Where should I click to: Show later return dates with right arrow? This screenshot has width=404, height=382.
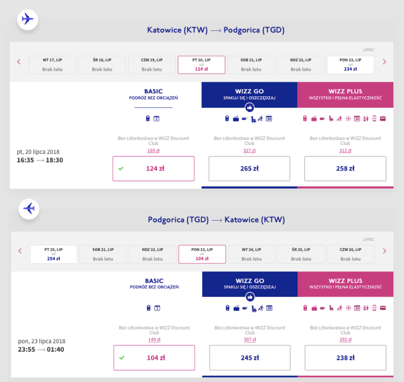[384, 251]
